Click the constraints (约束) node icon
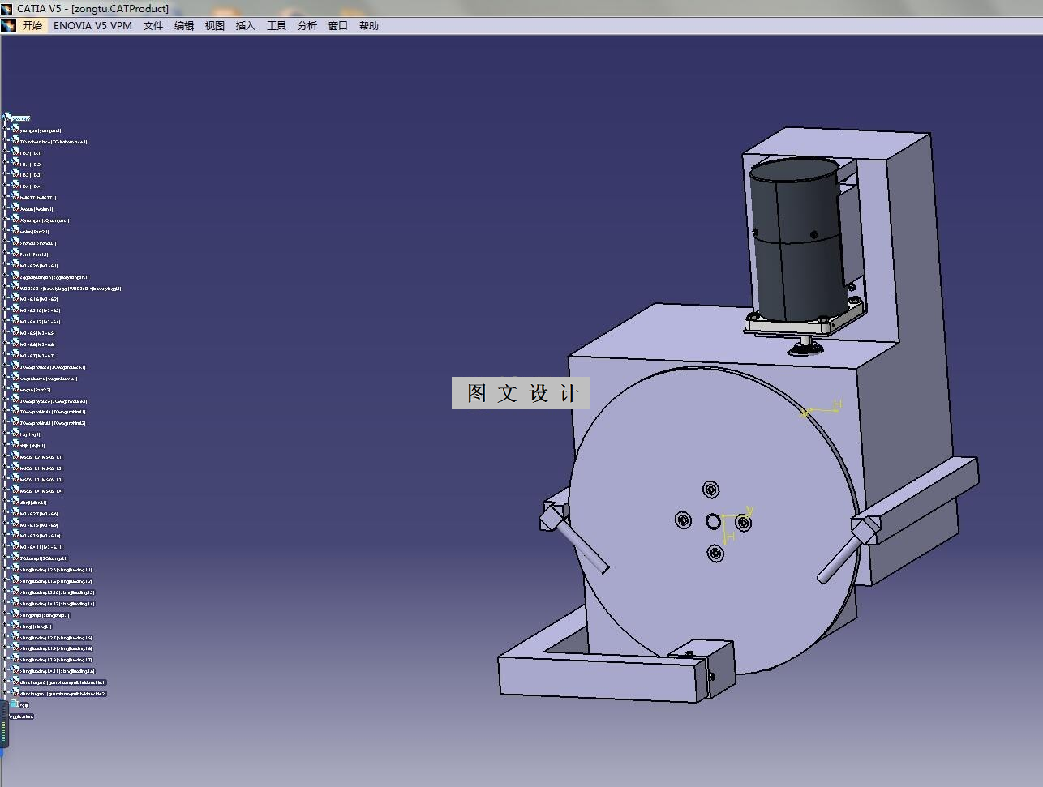This screenshot has height=787, width=1043. click(14, 704)
